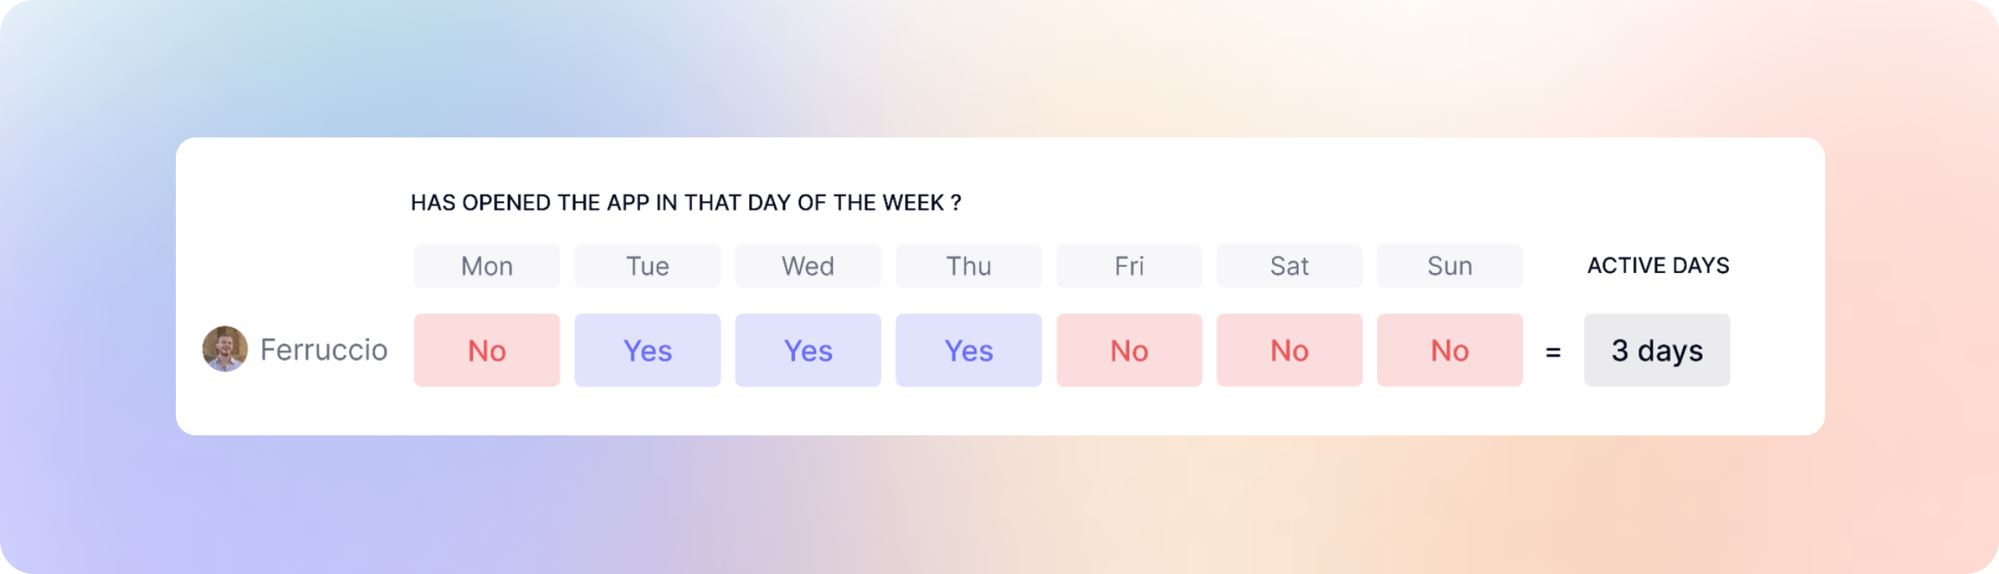Select the Thu column header
Viewport: 1999px width, 574px height.
[x=968, y=266]
